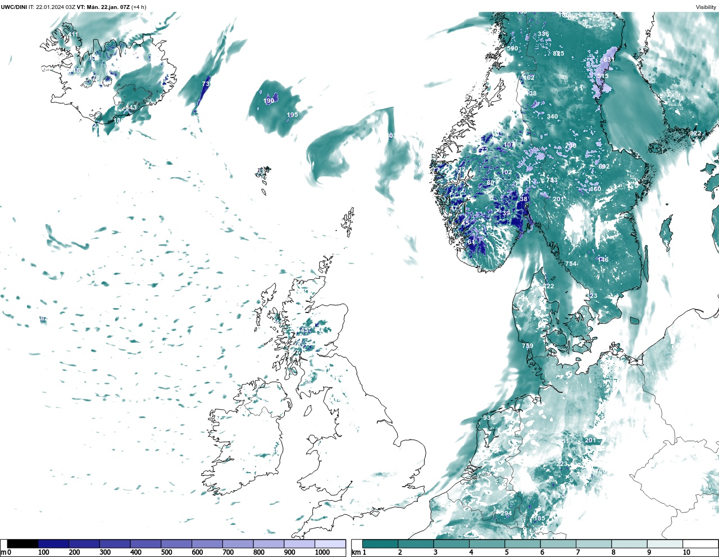Click the 2–3 km teal legend swatch
The width and height of the screenshot is (719, 557).
(416, 544)
